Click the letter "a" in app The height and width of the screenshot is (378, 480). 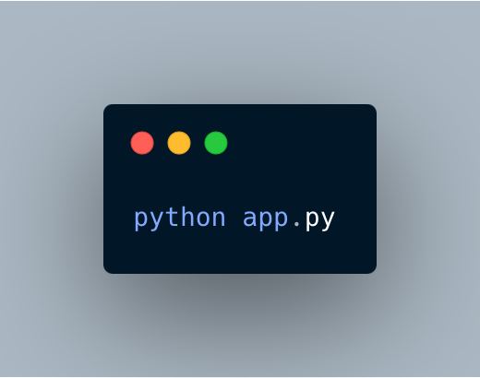(250, 219)
